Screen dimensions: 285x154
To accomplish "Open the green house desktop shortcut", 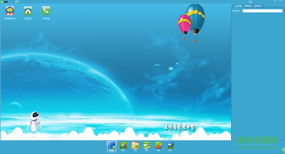I will click(x=28, y=11).
